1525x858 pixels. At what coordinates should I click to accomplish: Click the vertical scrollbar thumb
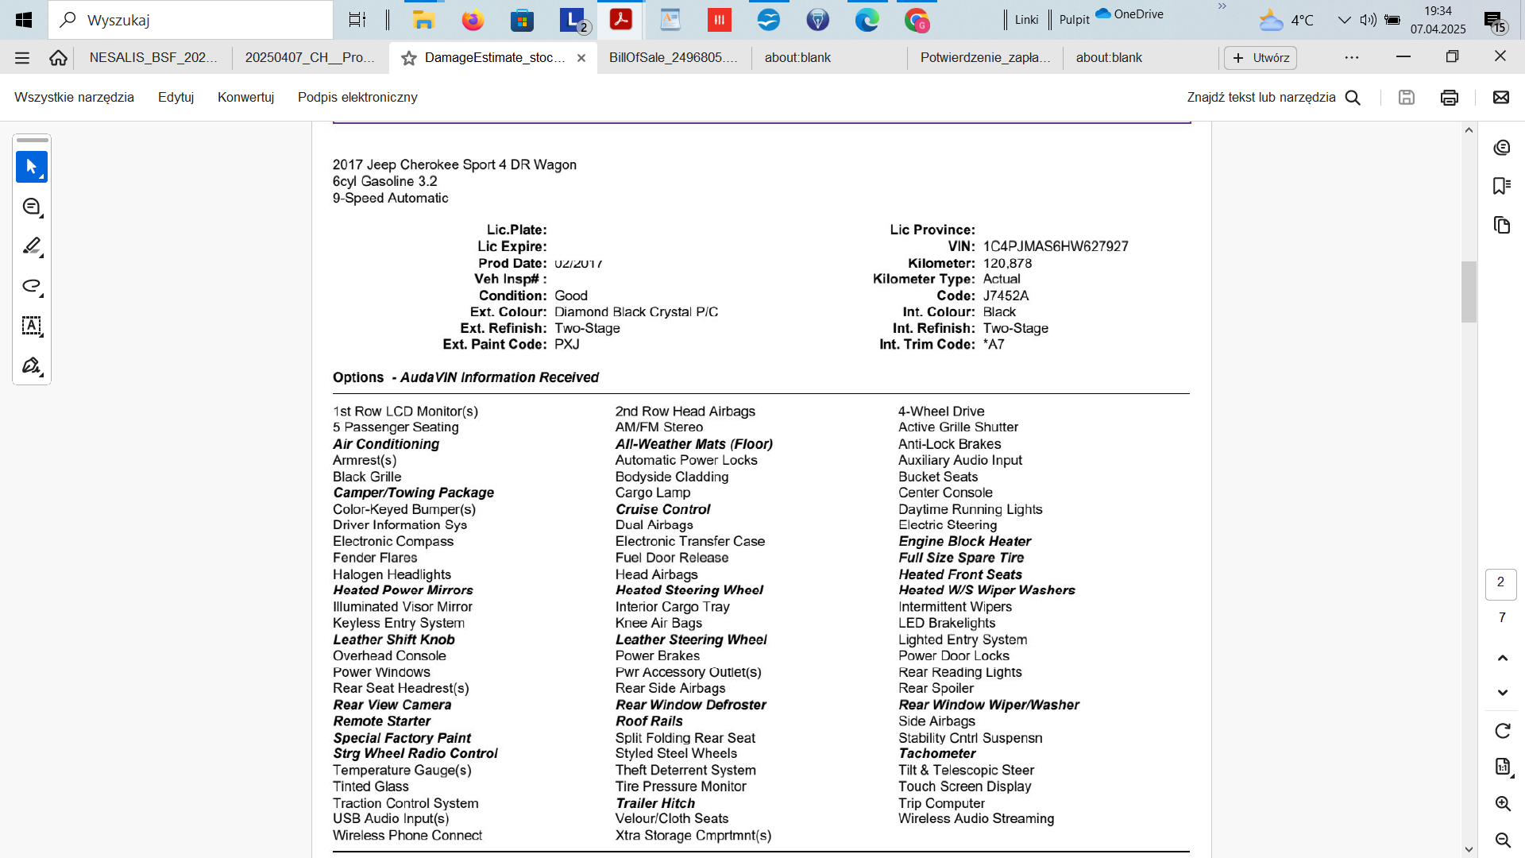[1469, 292]
